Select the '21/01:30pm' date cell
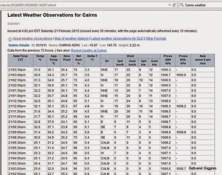This screenshot has width=222, height=175. pos(20,91)
